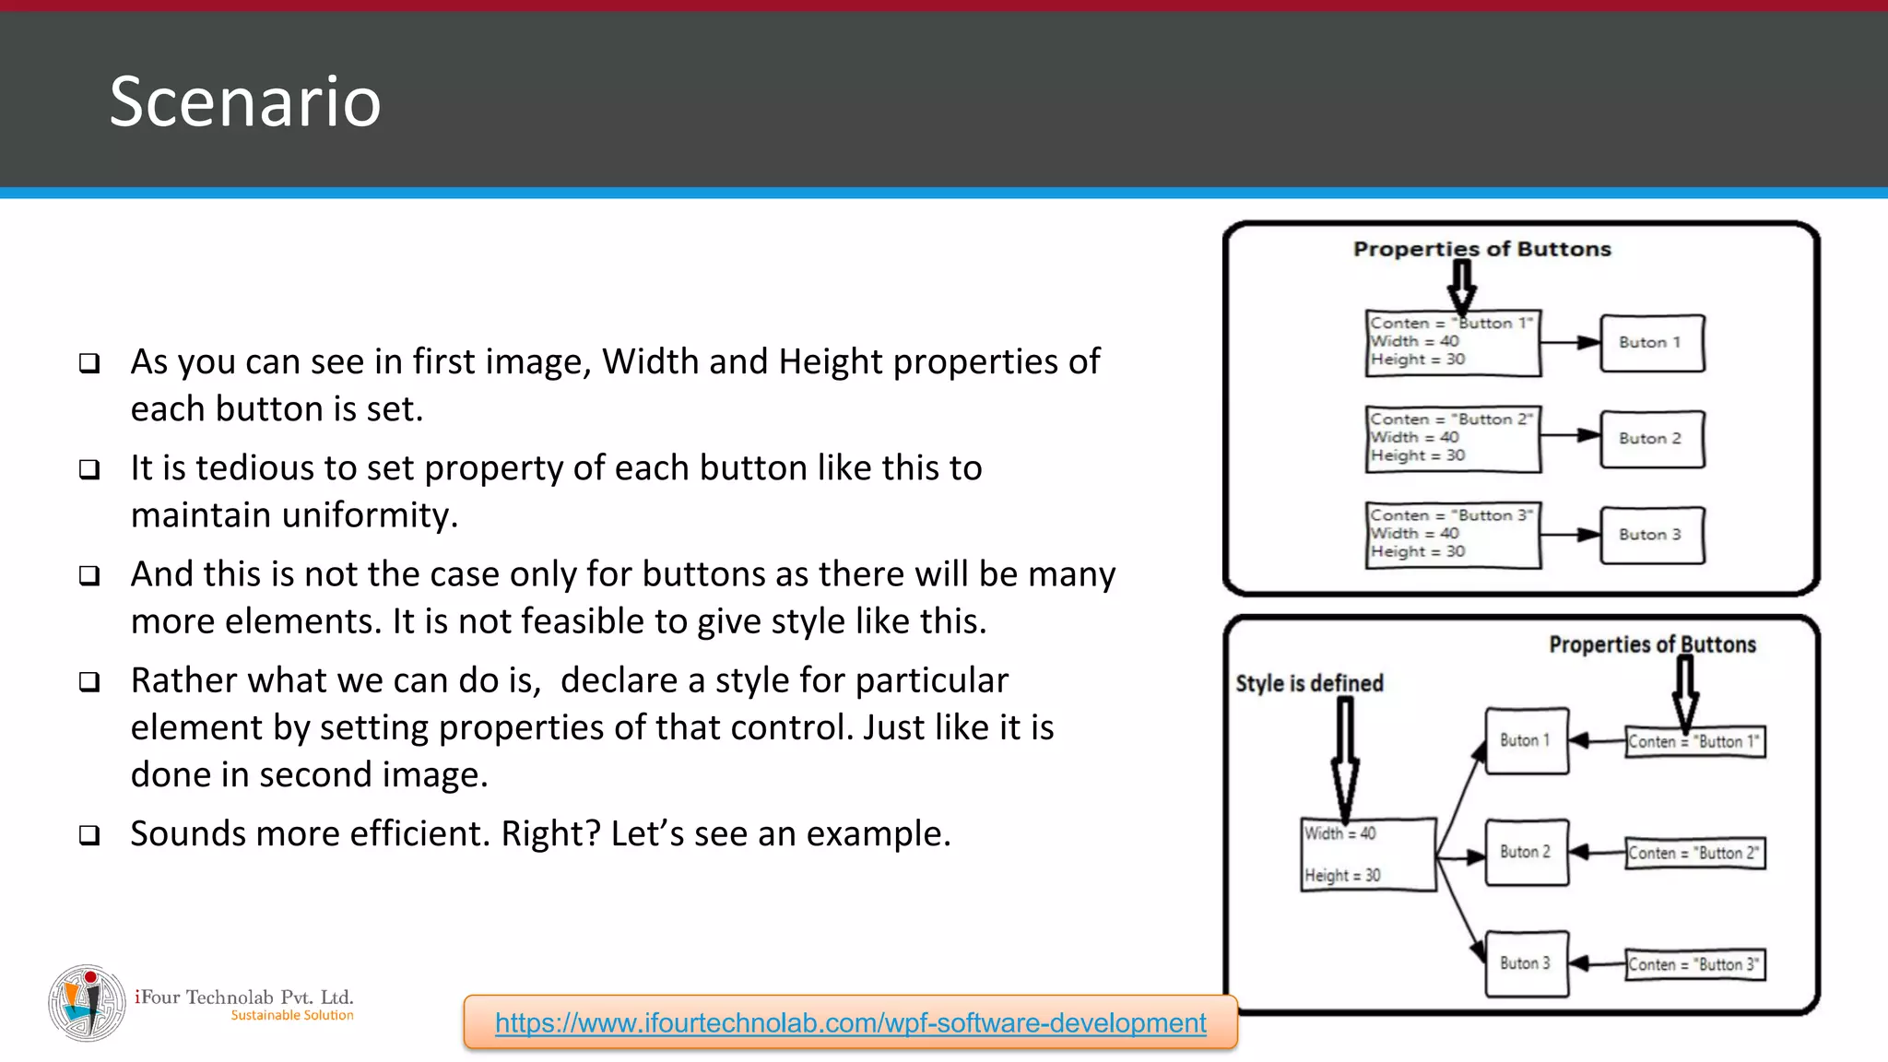Click down arrow under top 'Properties of Buttons'
The height and width of the screenshot is (1062, 1888).
1462,288
